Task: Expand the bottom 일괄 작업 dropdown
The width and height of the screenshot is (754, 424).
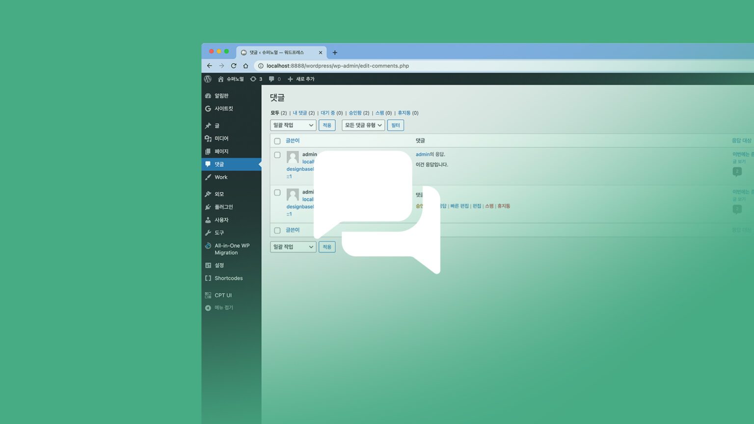Action: coord(293,247)
